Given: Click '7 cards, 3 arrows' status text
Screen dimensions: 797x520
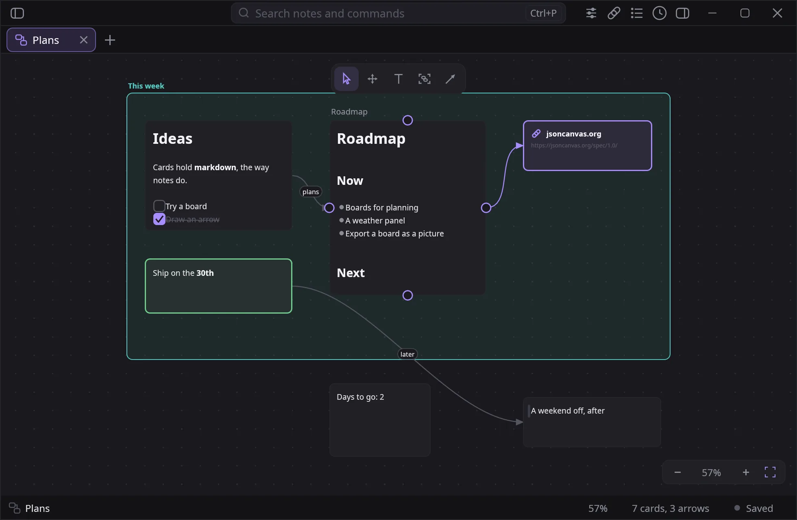Looking at the screenshot, I should pyautogui.click(x=671, y=509).
